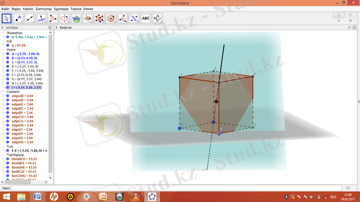This screenshot has height=202, width=360.
Task: Select the Sphere tool
Action: click(x=111, y=18)
